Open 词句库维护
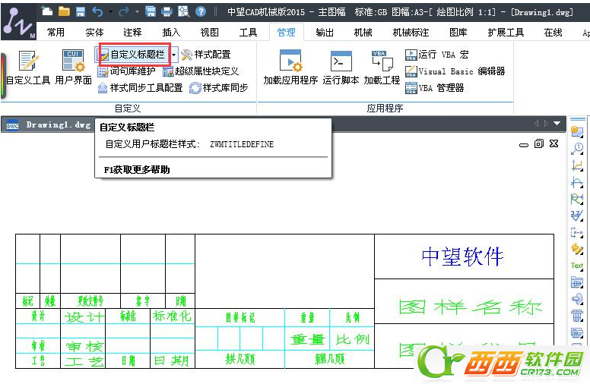Screen dimensions: 590x384 tap(127, 71)
